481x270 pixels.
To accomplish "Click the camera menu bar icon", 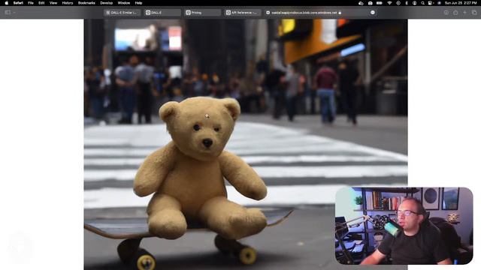I will pos(371,3).
